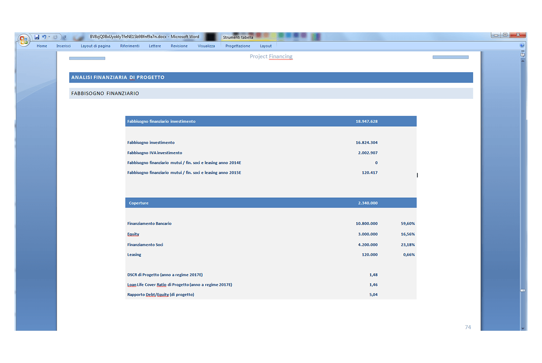Open the Home ribbon tab
Image resolution: width=542 pixels, height=363 pixels.
tap(42, 46)
